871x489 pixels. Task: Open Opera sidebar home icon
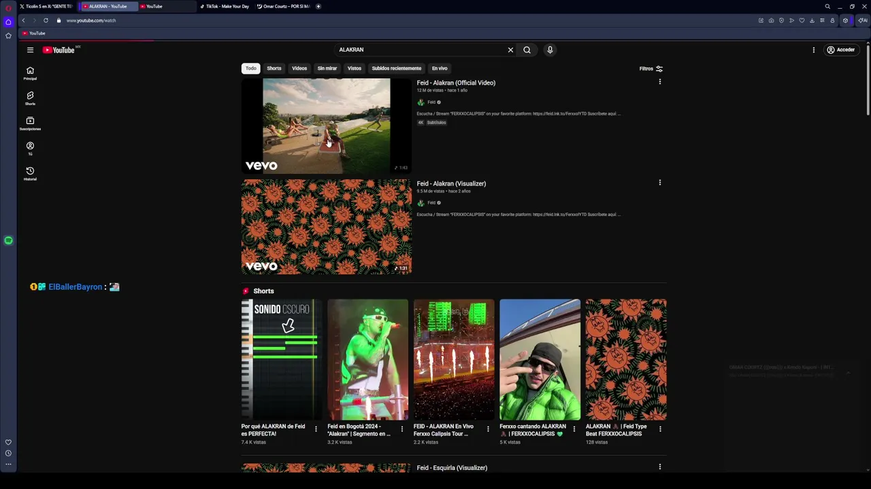(x=8, y=22)
